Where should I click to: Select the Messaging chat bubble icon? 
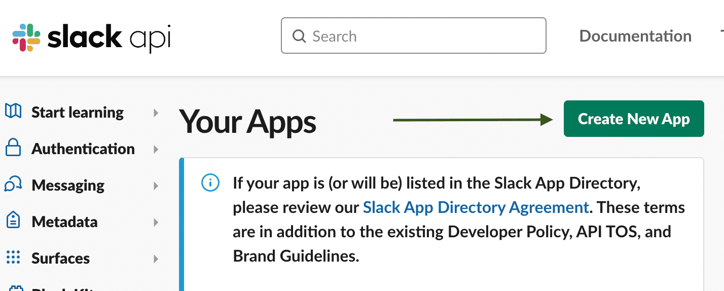(x=13, y=185)
